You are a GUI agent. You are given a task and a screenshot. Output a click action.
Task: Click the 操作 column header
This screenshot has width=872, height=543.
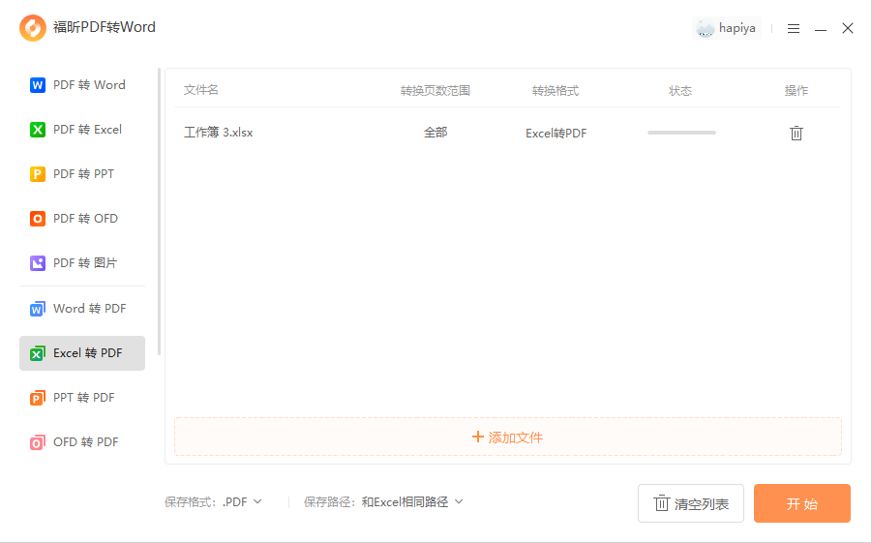pos(797,91)
